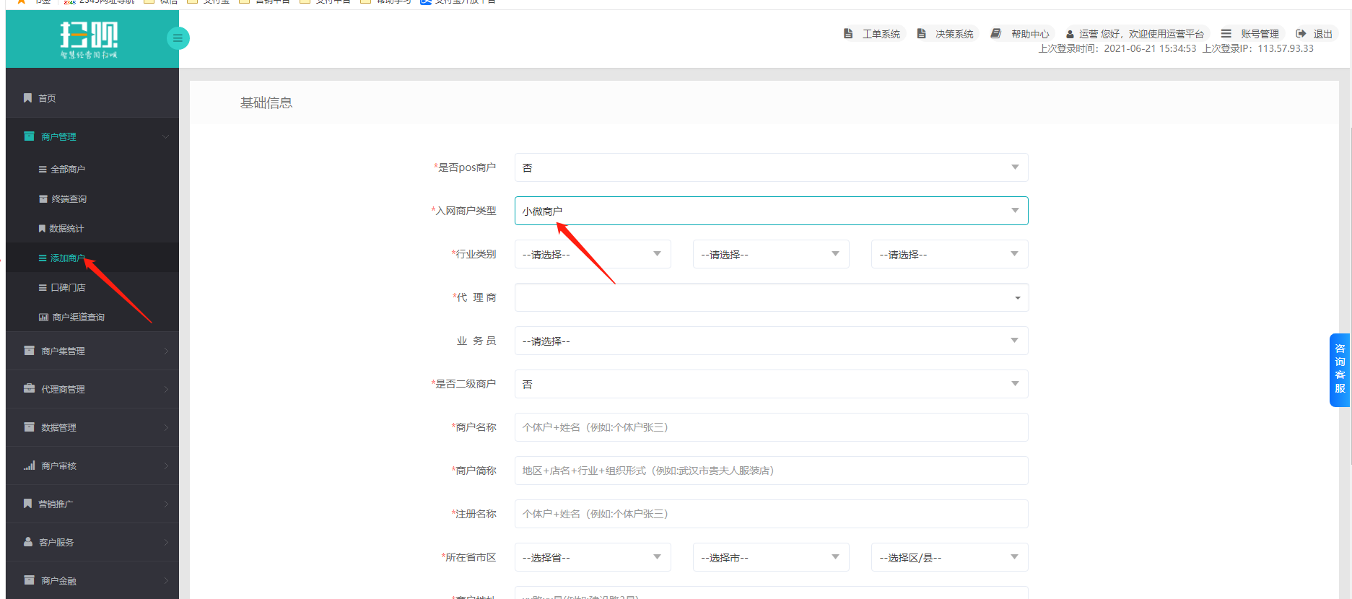Image resolution: width=1352 pixels, height=599 pixels.
Task: Click the 代理商管理 briefcase icon
Action: tap(29, 389)
